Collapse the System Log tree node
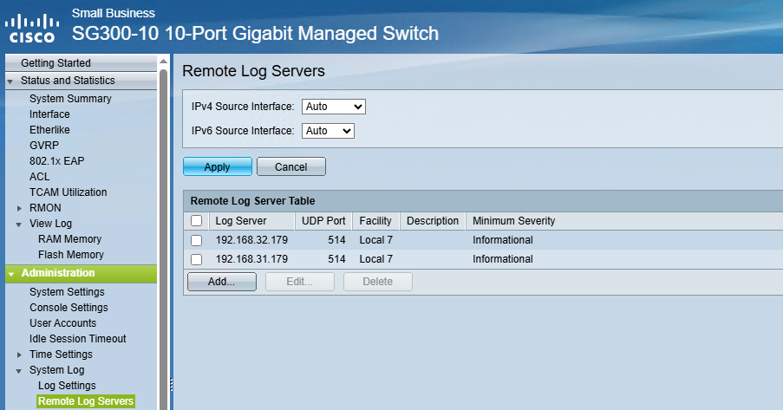 point(20,370)
